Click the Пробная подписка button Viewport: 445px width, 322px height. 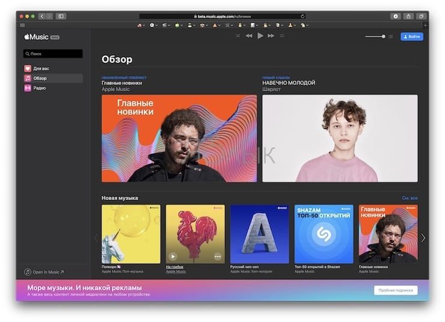pos(396,290)
